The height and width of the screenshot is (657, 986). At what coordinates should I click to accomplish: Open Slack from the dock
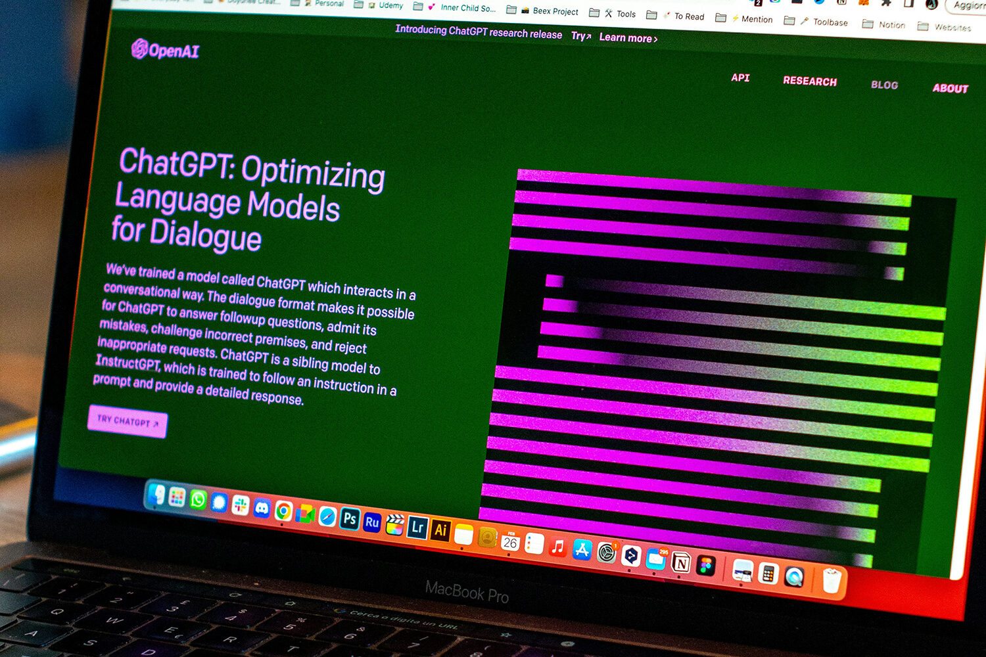coord(241,505)
